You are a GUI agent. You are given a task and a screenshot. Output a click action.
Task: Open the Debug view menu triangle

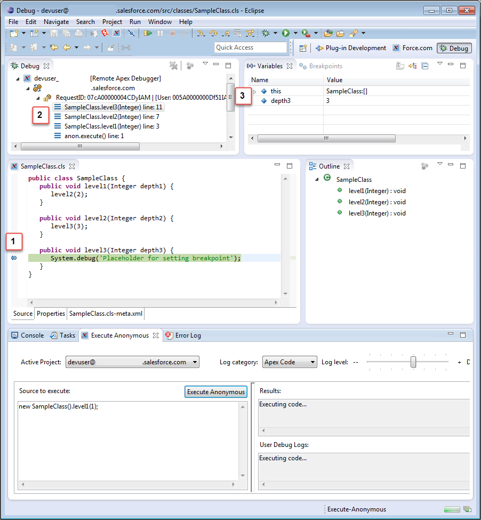205,63
